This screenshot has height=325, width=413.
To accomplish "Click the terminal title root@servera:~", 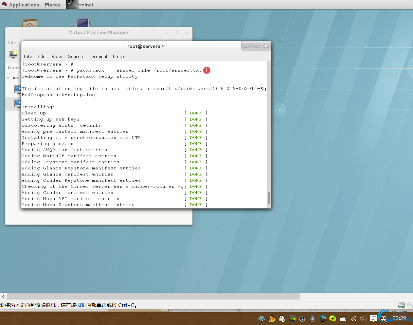I will coord(146,46).
